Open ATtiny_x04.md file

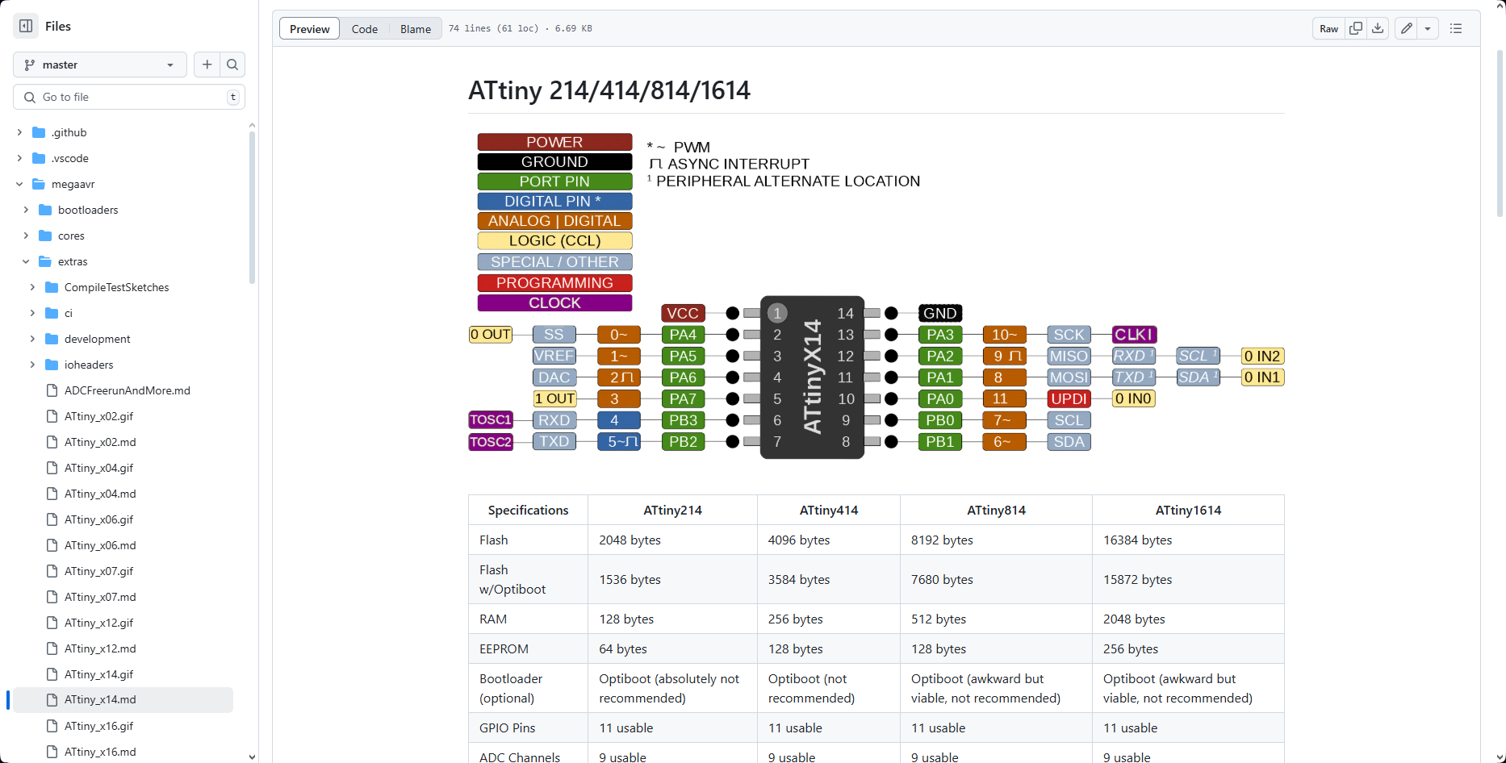pos(100,494)
